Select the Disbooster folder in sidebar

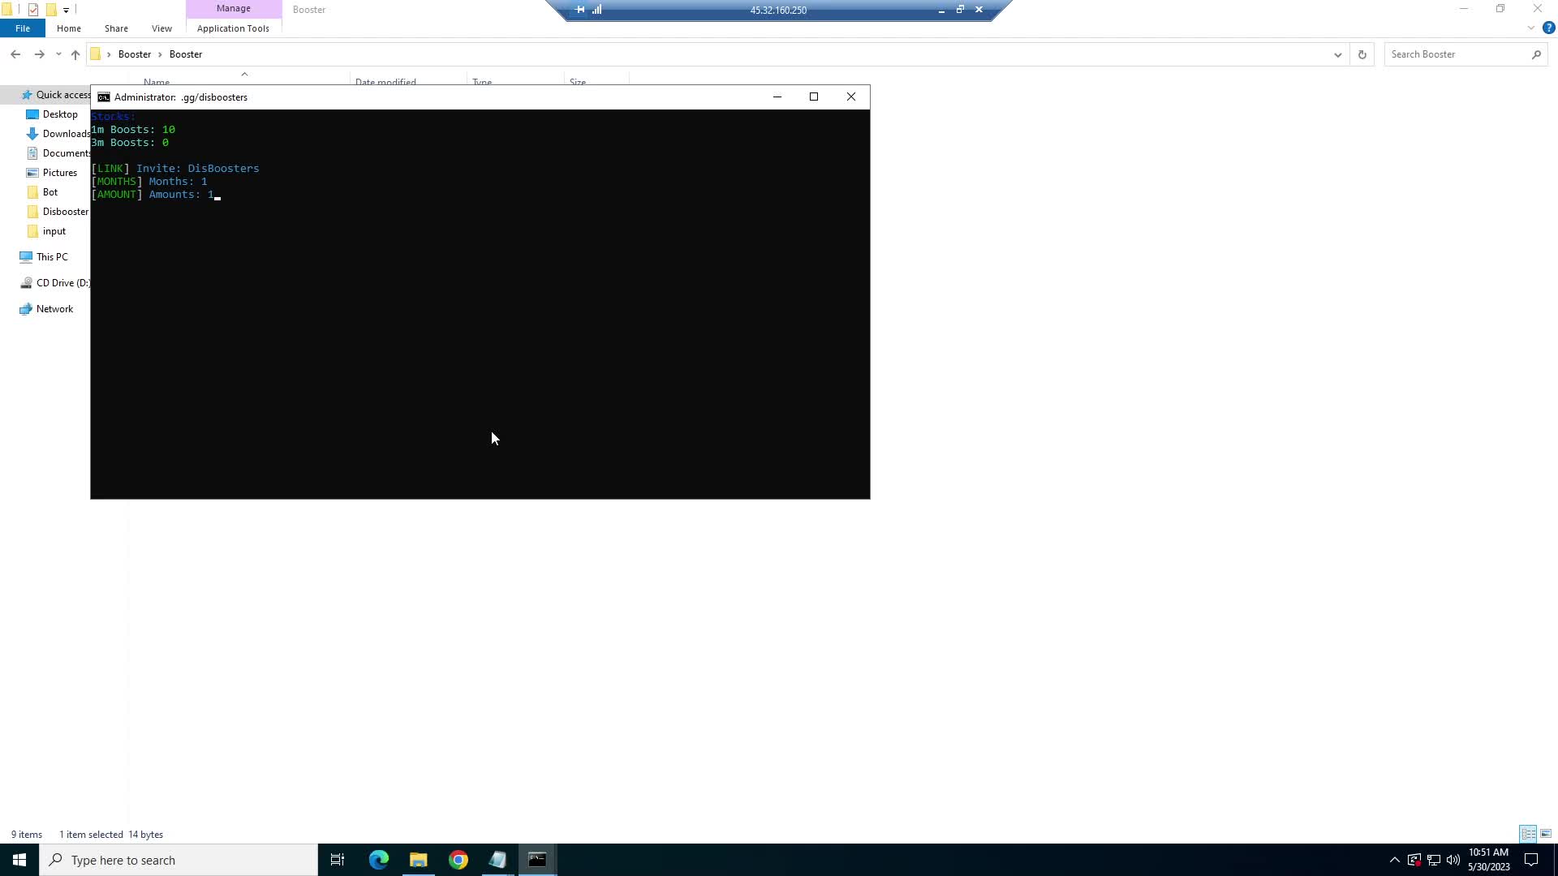click(65, 212)
